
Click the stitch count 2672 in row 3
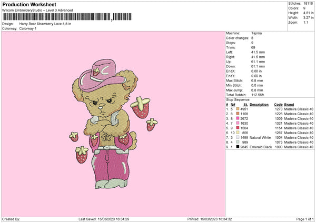[244, 118]
